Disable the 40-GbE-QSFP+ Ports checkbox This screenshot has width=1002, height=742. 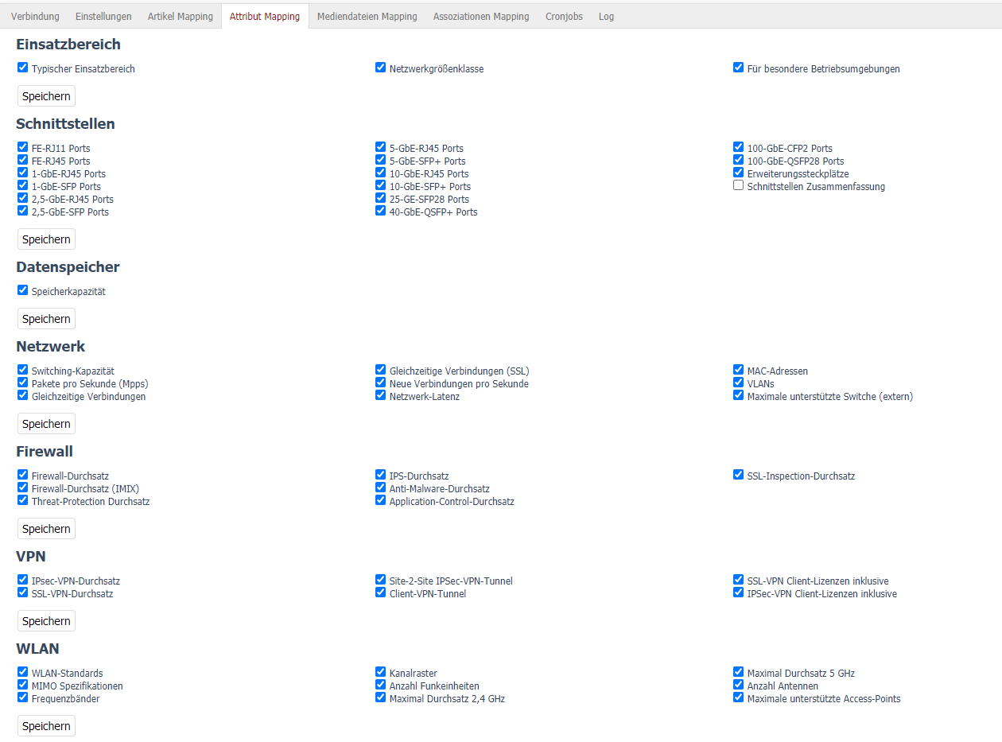[380, 211]
